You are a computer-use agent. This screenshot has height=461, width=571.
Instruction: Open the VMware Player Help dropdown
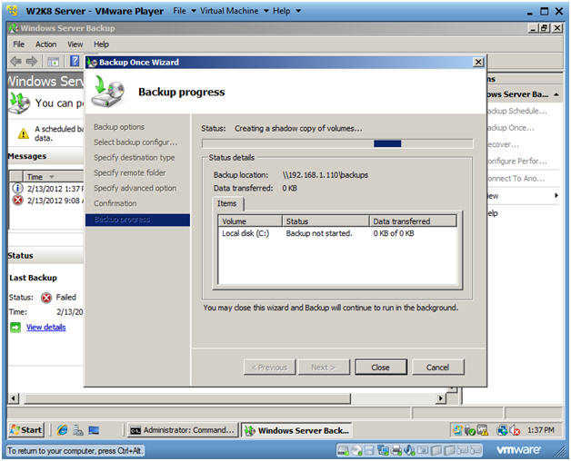(286, 11)
